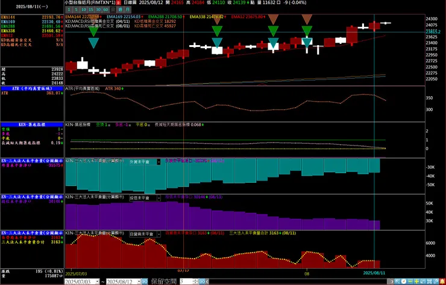This screenshot has width=446, height=285.
Task: Click the ATR (平均真實區域) panel header
Action: click(32, 88)
